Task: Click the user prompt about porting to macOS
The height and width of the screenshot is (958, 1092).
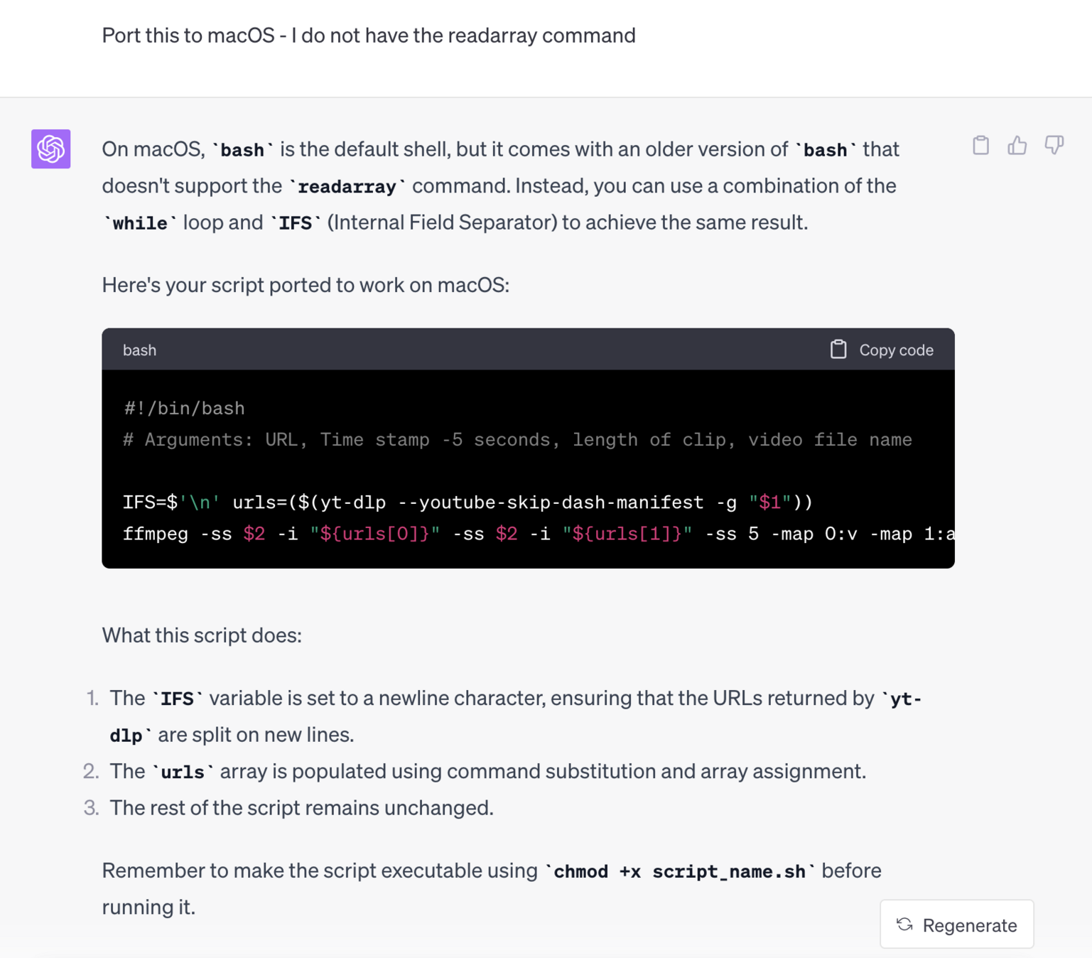Action: point(368,36)
